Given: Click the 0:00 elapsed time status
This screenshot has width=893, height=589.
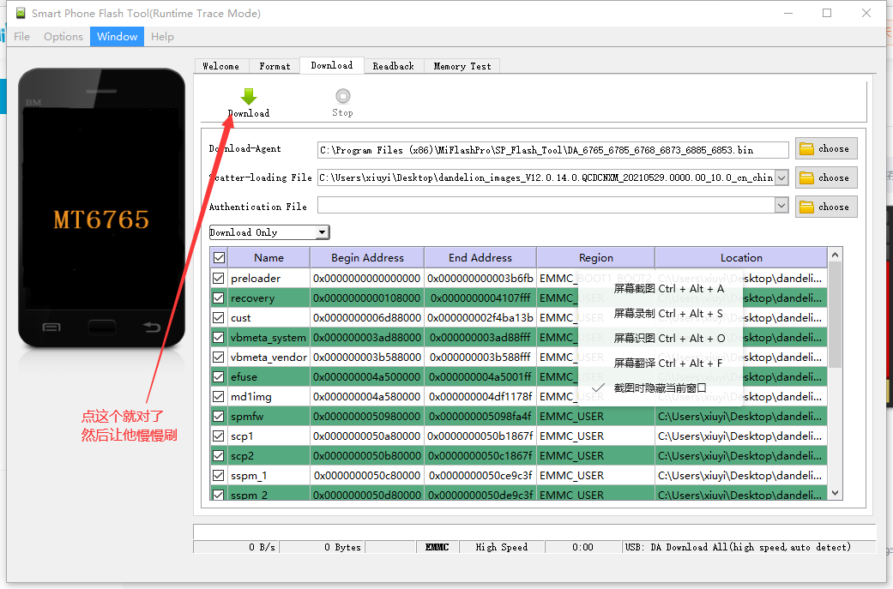Looking at the screenshot, I should point(582,547).
